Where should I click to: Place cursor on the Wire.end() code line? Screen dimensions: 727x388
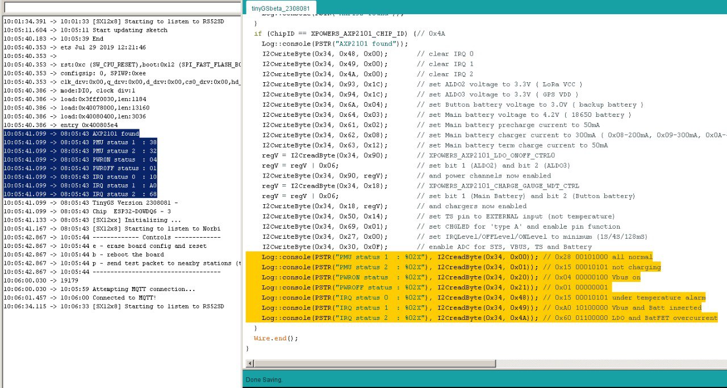click(275, 338)
